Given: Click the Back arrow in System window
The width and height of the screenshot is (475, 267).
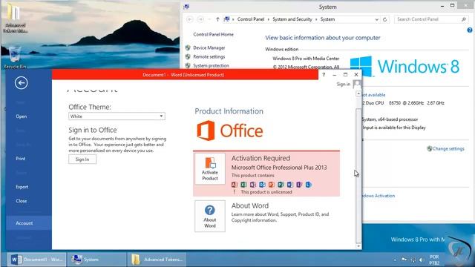Looking at the screenshot, I should pyautogui.click(x=190, y=19).
